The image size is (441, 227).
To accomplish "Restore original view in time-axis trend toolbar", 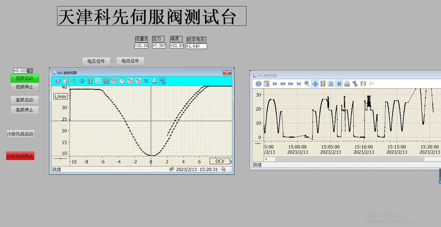I will tap(331, 83).
